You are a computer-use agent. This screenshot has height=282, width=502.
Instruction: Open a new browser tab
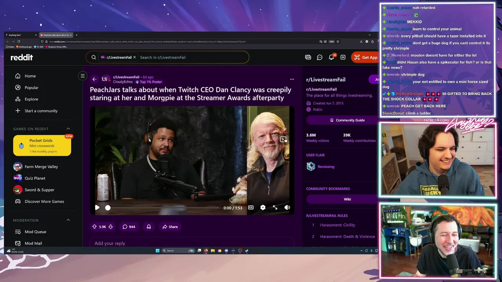click(76, 35)
